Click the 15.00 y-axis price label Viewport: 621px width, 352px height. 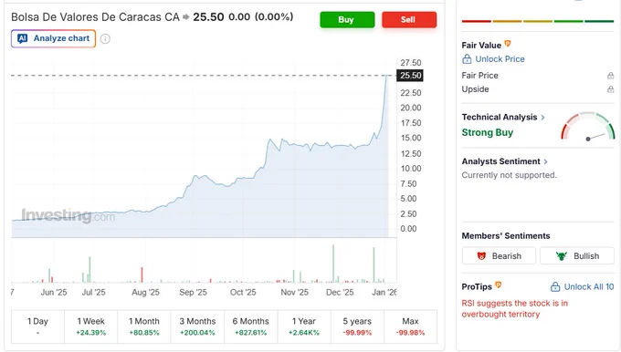coord(411,138)
